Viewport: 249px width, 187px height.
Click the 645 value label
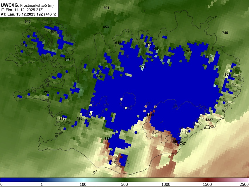tap(118, 43)
